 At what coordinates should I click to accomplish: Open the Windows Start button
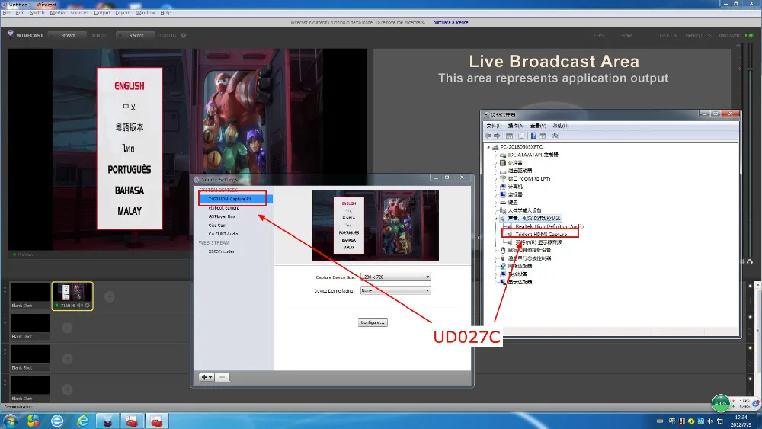point(10,421)
